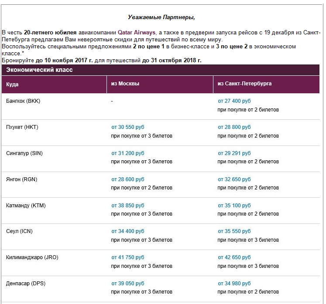Image resolution: width=326 pixels, height=304 pixels.
Task: Click the bold text '2 по цене 1'
Action: [x=149, y=47]
